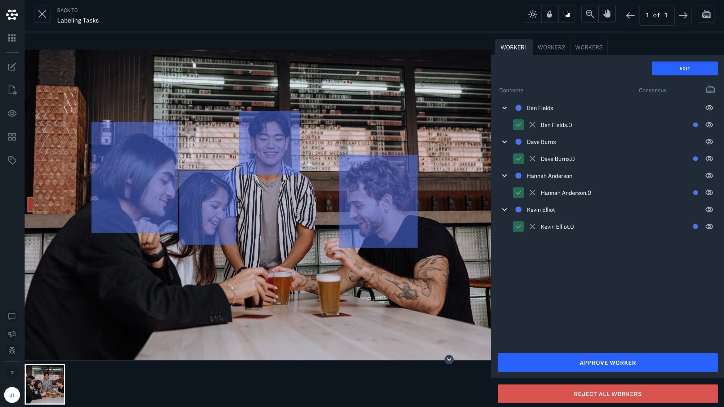
Task: Collapse the Ben Fields concept group
Action: point(504,108)
